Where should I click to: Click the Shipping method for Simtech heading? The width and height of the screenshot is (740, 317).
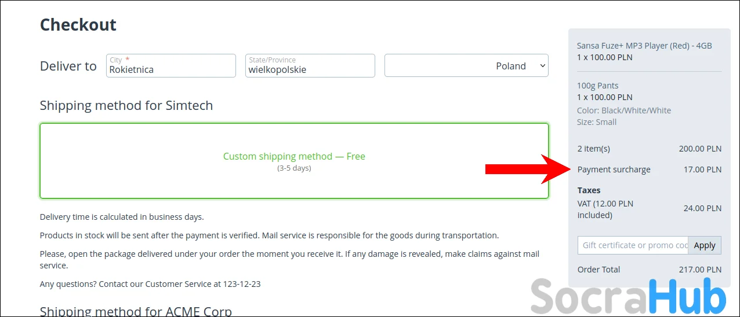tap(126, 105)
